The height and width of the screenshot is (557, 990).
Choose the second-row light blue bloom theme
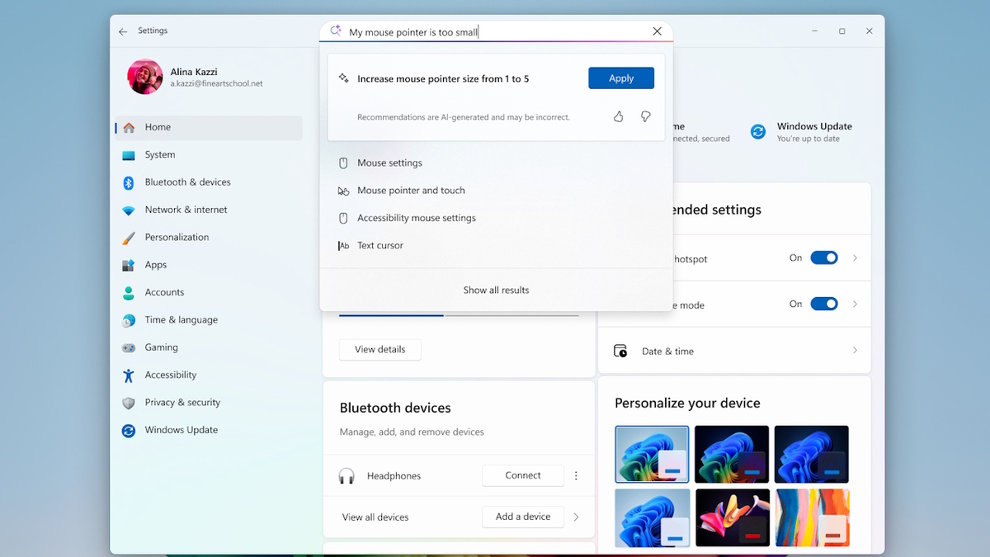pyautogui.click(x=653, y=517)
